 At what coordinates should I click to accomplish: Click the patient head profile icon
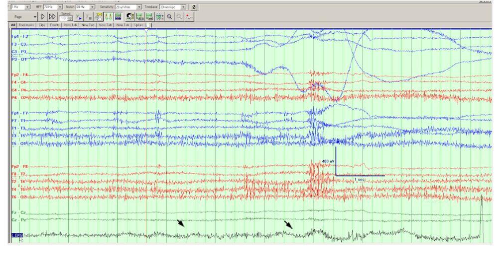pos(129,17)
